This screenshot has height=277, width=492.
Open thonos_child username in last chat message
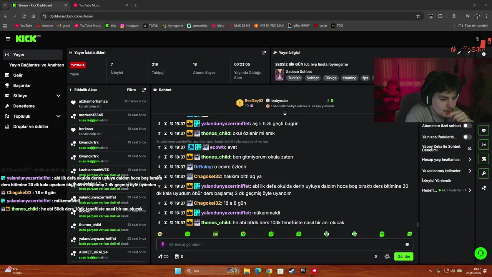pos(216,222)
